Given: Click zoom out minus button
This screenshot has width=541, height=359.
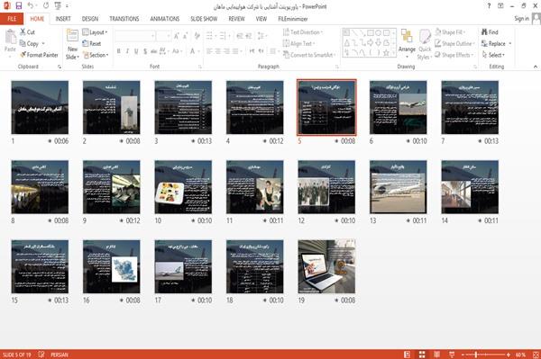Looking at the screenshot, I should (463, 355).
